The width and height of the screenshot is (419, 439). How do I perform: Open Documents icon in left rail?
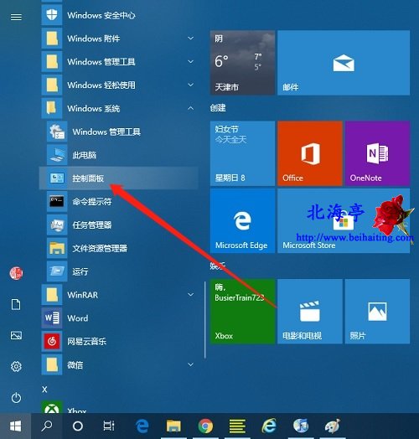click(x=16, y=304)
